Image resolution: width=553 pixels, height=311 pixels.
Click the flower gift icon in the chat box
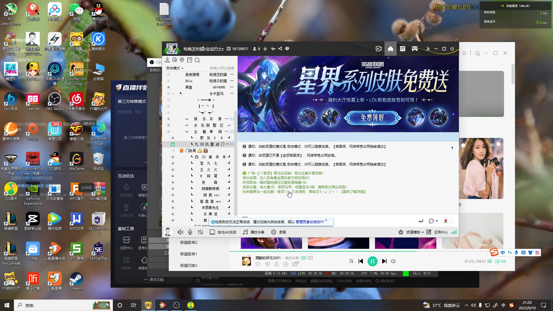pos(446,221)
